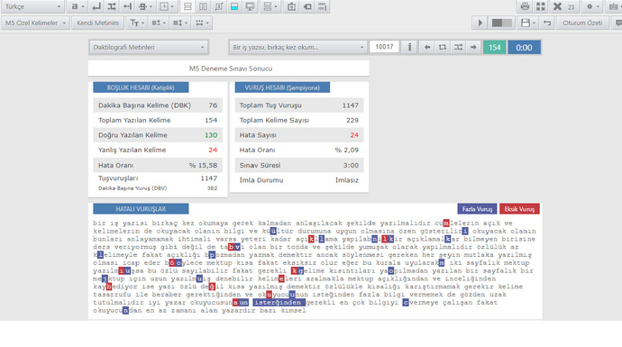Open the row layout options dropdown
Image resolution: width=622 pixels, height=347 pixels.
[x=270, y=6]
